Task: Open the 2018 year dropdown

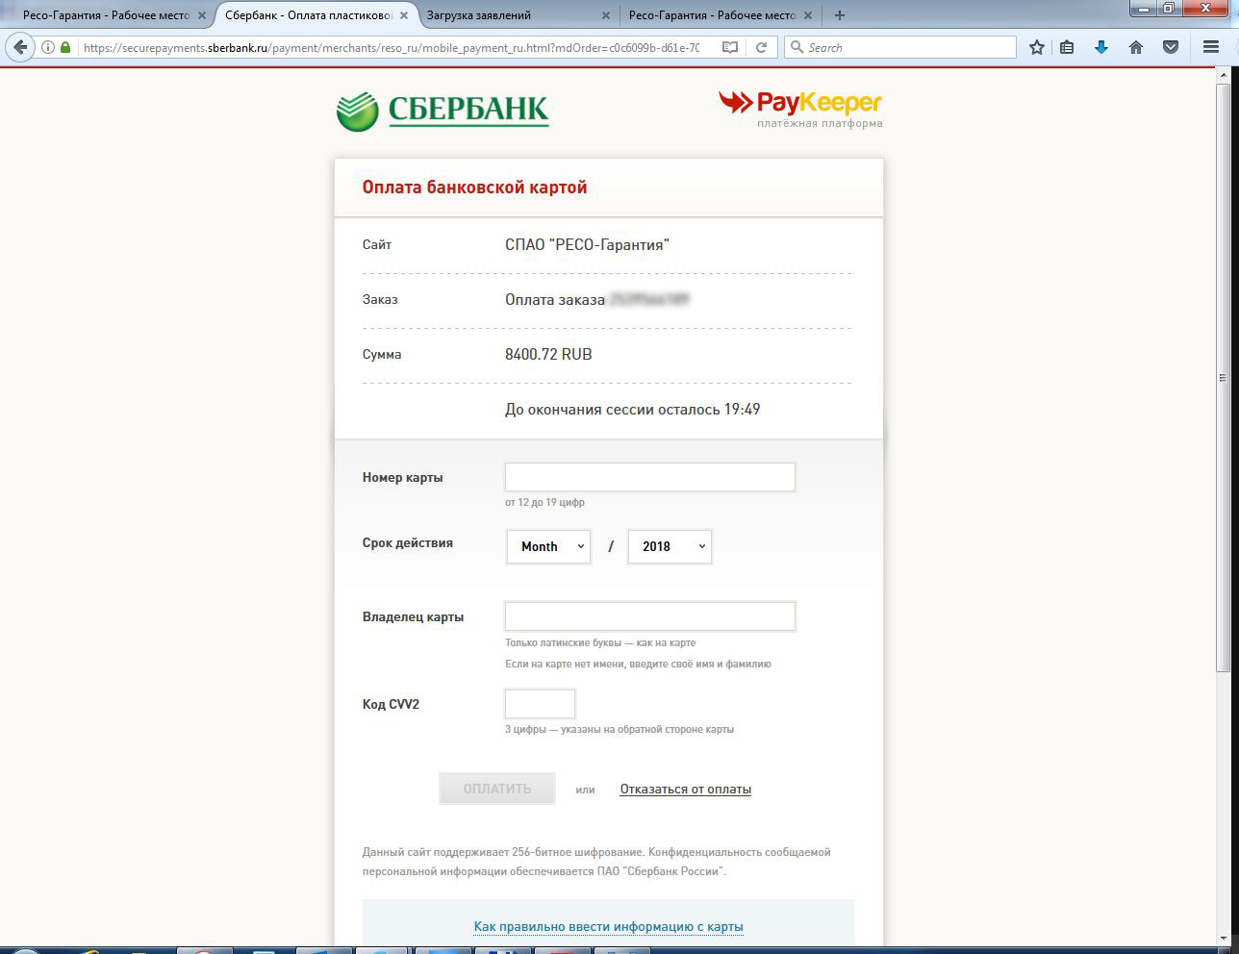Action: pos(670,546)
